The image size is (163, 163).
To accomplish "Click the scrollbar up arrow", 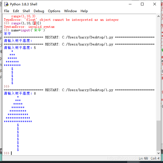I will coord(158,16).
